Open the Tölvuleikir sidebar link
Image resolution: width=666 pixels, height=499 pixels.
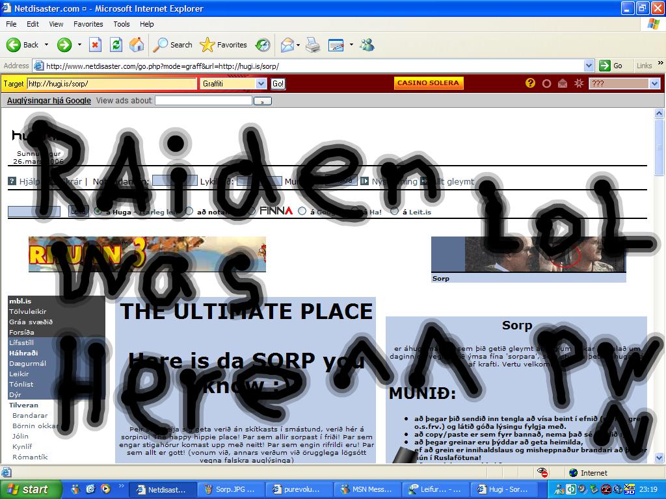[27, 311]
